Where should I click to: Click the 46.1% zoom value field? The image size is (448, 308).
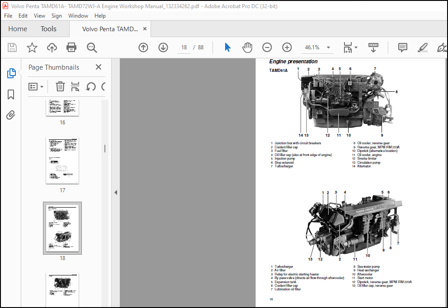pos(312,47)
